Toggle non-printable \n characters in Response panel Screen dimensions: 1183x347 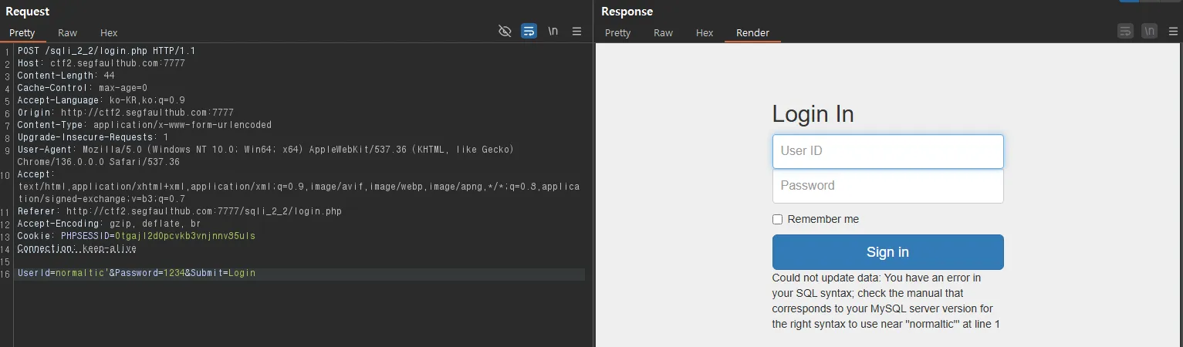pyautogui.click(x=1150, y=32)
